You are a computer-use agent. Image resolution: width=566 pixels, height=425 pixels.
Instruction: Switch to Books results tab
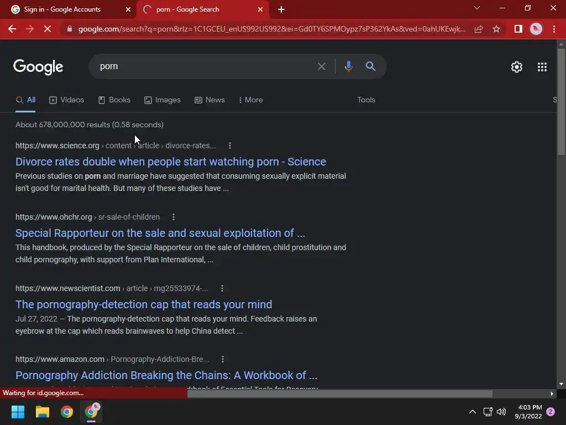click(114, 100)
